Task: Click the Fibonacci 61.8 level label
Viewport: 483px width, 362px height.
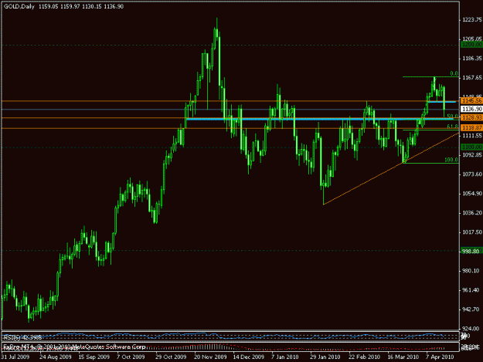Action: coord(452,127)
